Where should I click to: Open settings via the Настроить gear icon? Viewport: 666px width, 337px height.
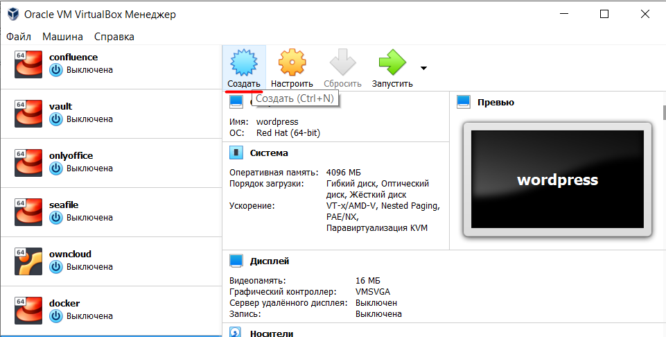pos(292,62)
